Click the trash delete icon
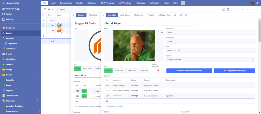Viewport: 261px width, 114px height. tap(228, 9)
